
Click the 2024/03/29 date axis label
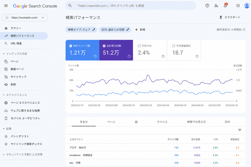pyautogui.click(x=146, y=105)
